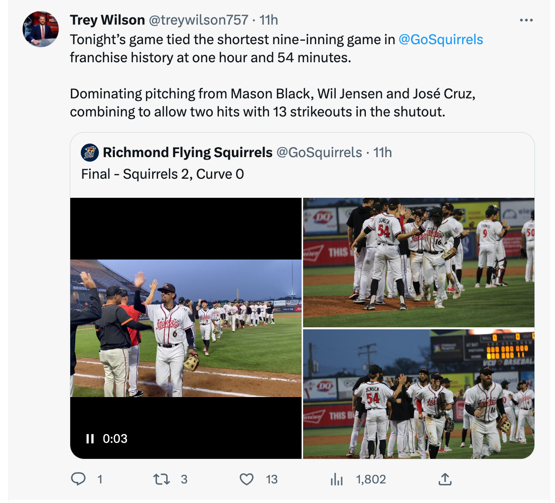555x503 pixels.
Task: Click the reply speech bubble icon
Action: coord(78,479)
